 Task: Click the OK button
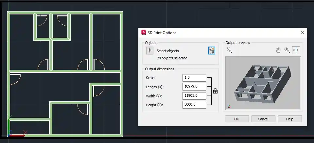(x=237, y=119)
